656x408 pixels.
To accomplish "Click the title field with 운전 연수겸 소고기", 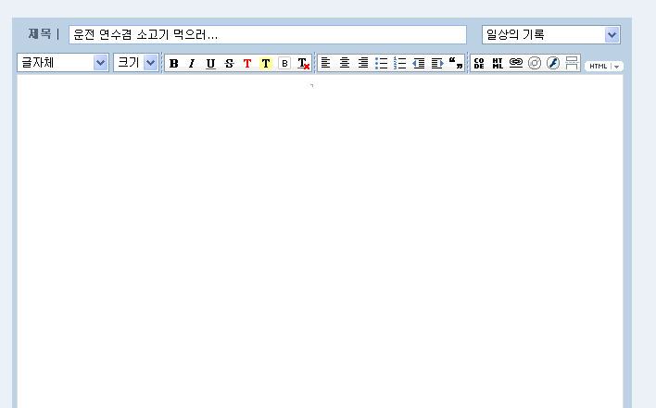I will (x=268, y=34).
